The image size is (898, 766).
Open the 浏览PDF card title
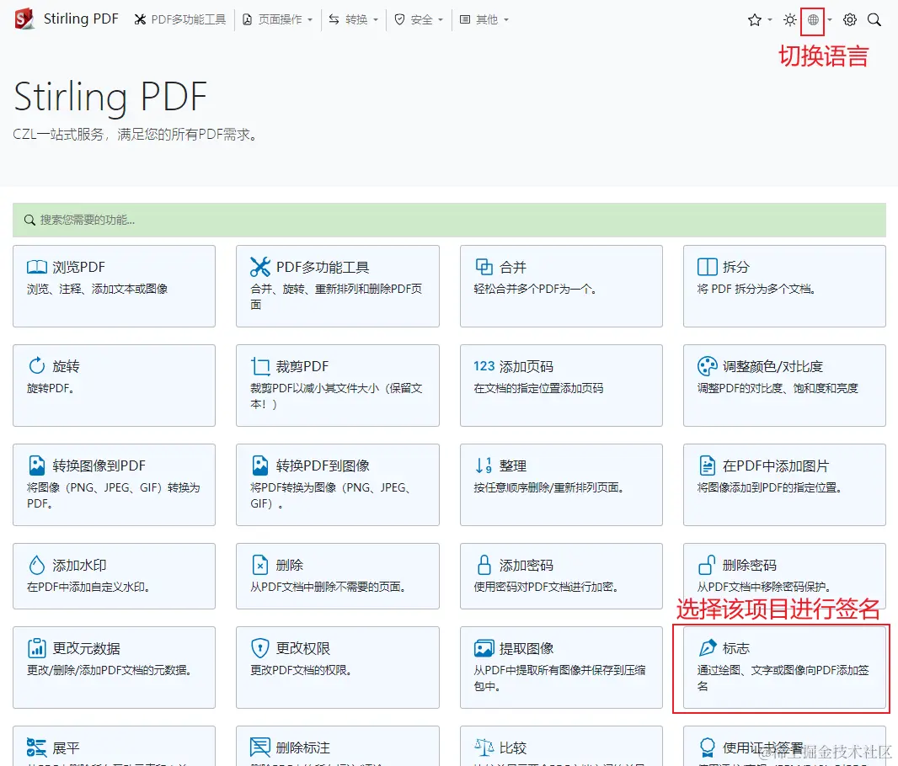[79, 267]
